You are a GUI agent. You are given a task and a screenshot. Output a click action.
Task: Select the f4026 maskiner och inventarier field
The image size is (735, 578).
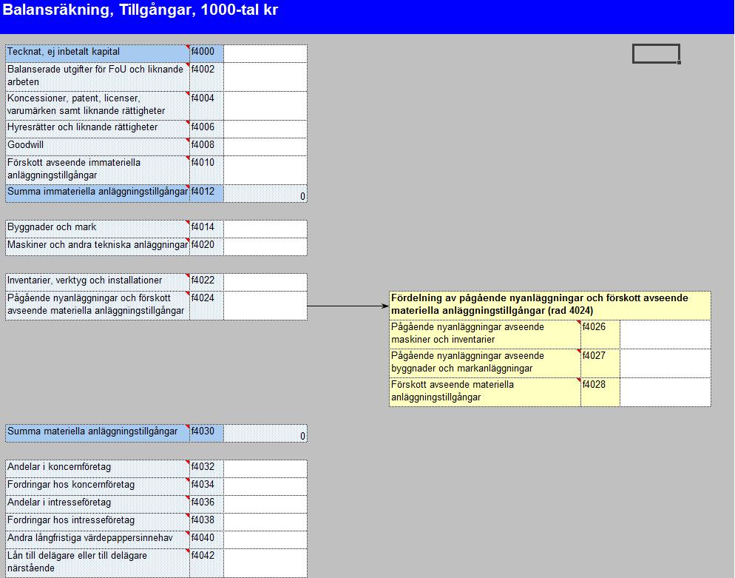tap(665, 335)
